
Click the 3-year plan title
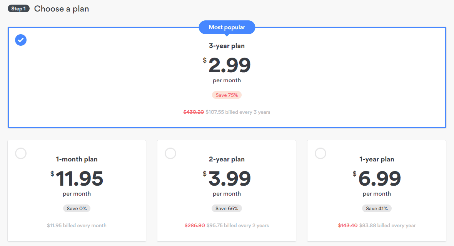coord(227,46)
